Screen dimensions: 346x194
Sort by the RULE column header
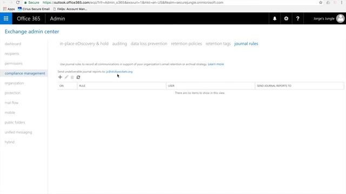point(122,86)
